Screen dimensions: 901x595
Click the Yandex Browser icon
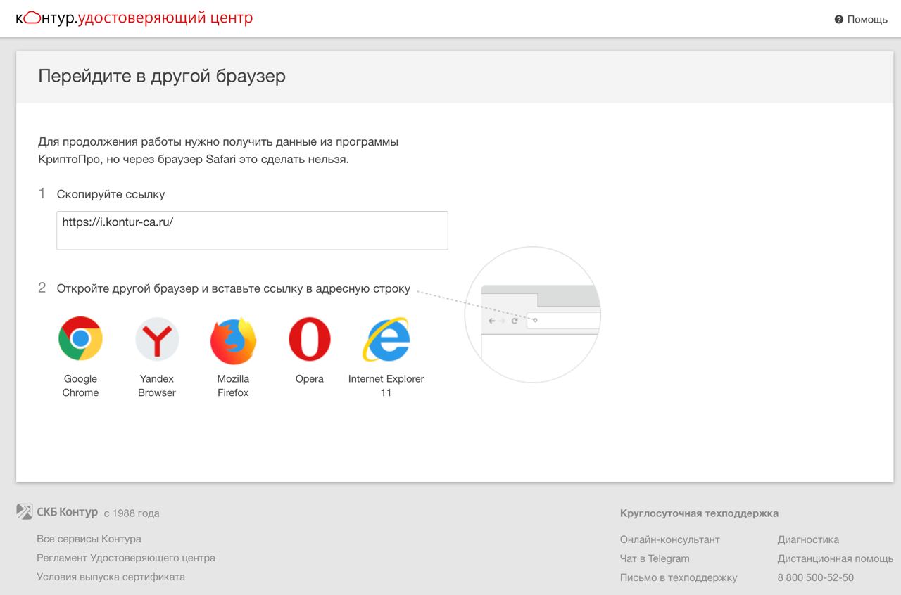[157, 339]
